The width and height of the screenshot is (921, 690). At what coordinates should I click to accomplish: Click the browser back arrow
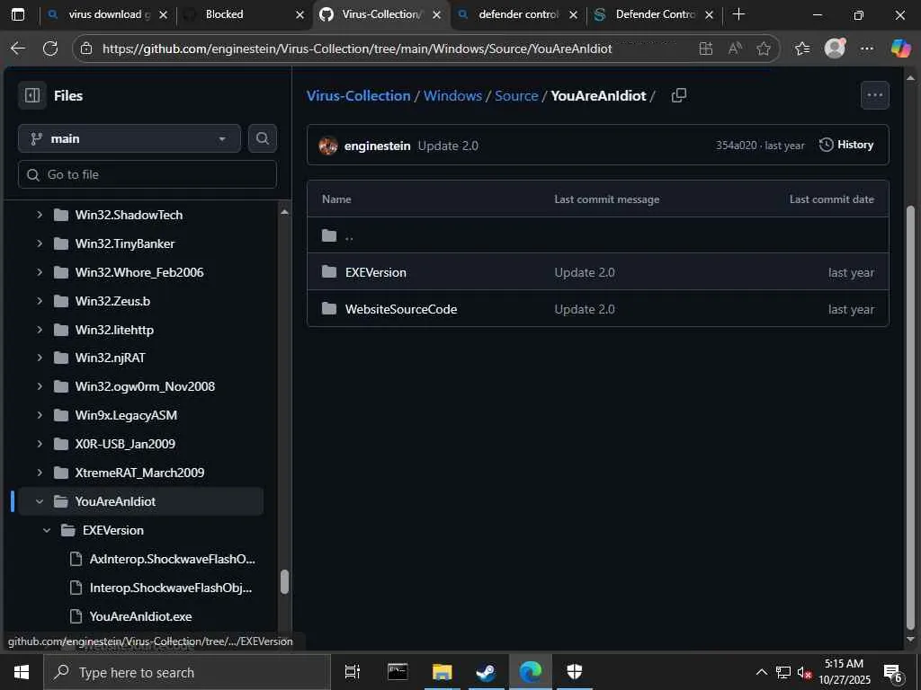(18, 49)
